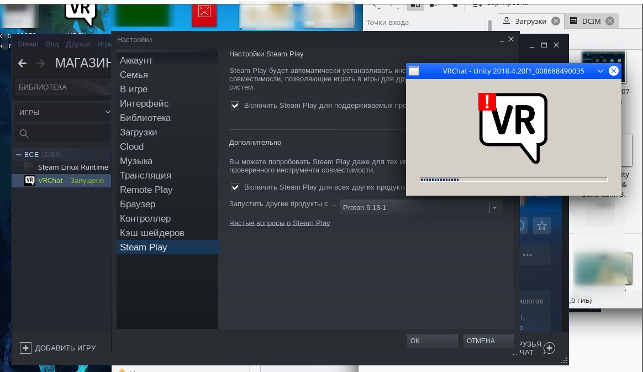Confirm settings with OK button
Viewport: 643px width, 372px height.
pyautogui.click(x=432, y=341)
